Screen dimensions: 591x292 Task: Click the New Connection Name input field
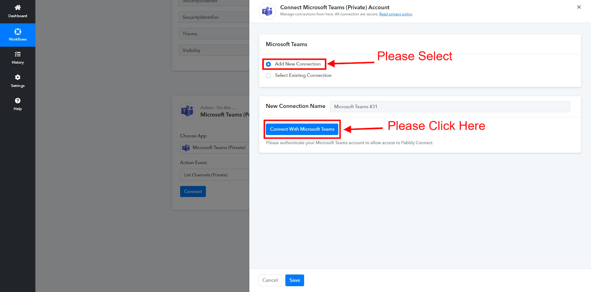[450, 107]
